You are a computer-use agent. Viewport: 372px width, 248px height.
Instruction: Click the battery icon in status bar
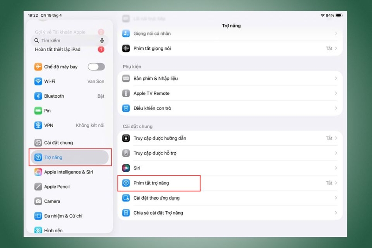[339, 15]
